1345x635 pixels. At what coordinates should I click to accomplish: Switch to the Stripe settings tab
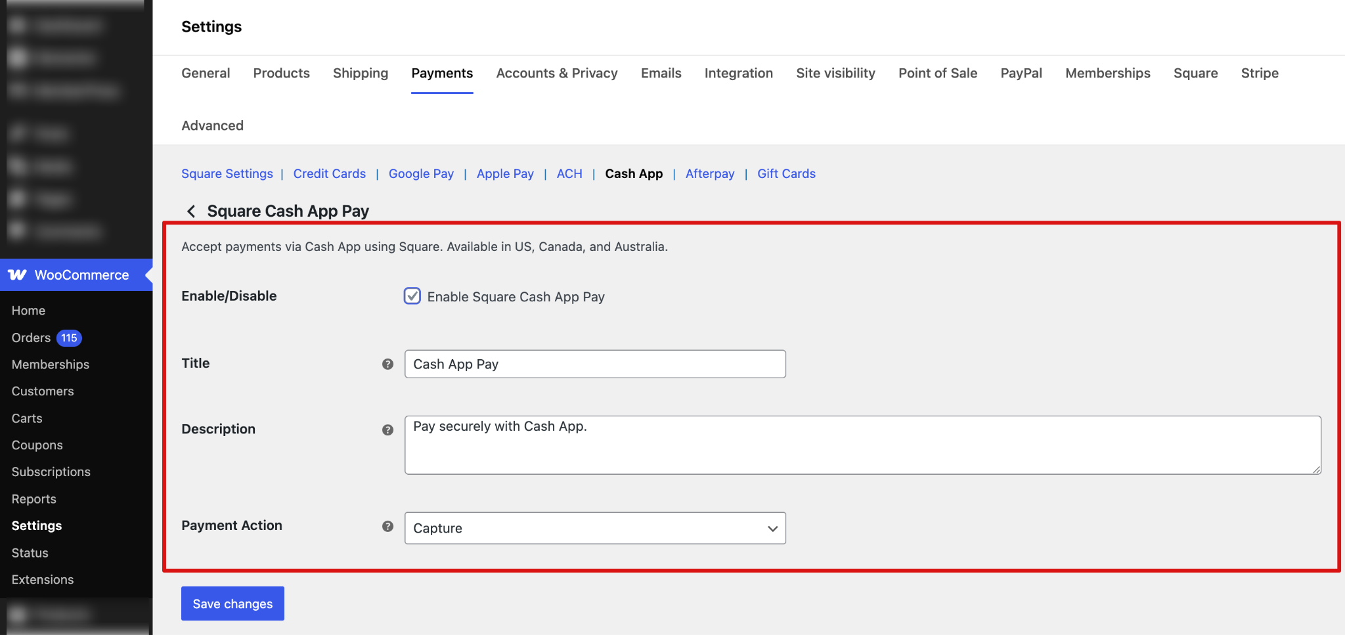coord(1259,73)
